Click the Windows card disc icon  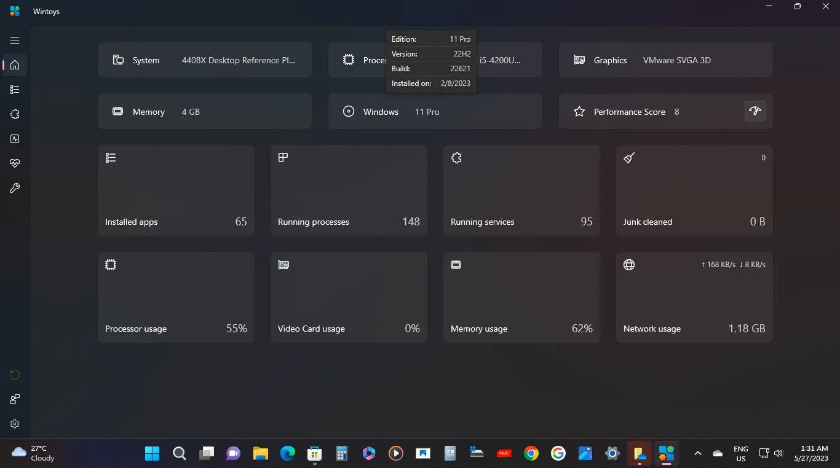(x=349, y=111)
